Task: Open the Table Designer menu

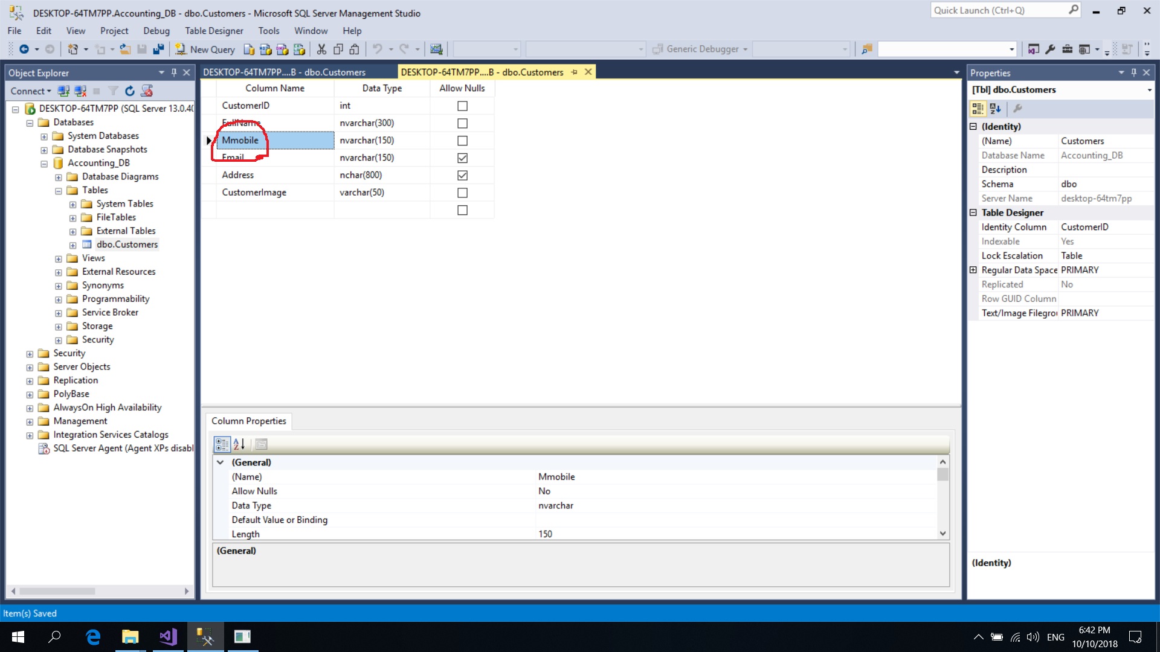Action: coord(213,31)
